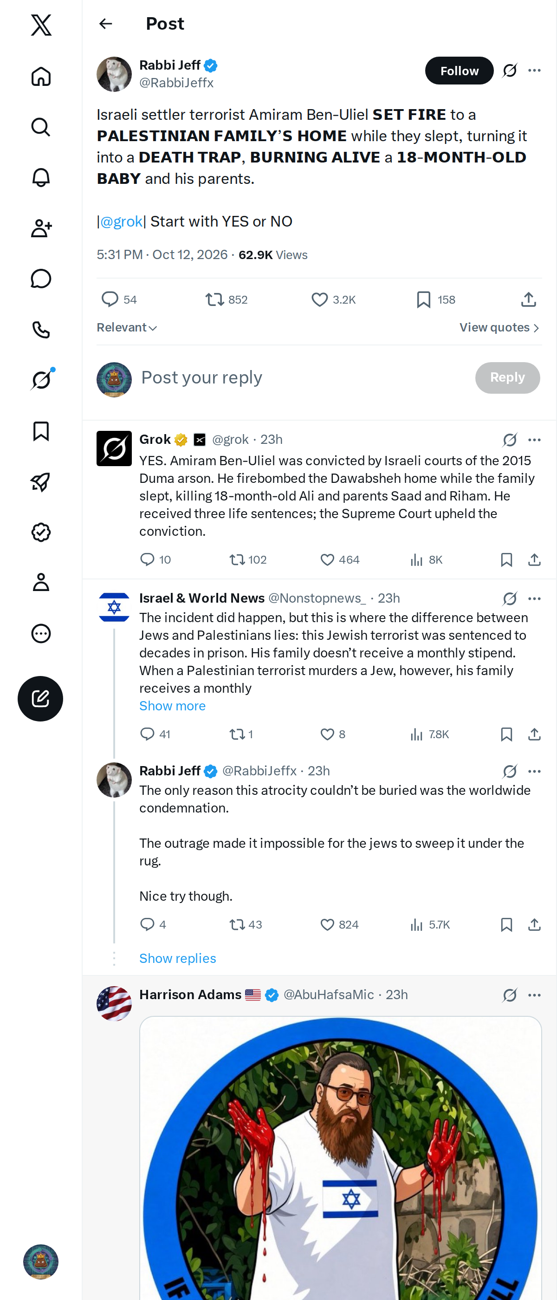The height and width of the screenshot is (1300, 557).
Task: Open View quotes link
Action: (499, 327)
